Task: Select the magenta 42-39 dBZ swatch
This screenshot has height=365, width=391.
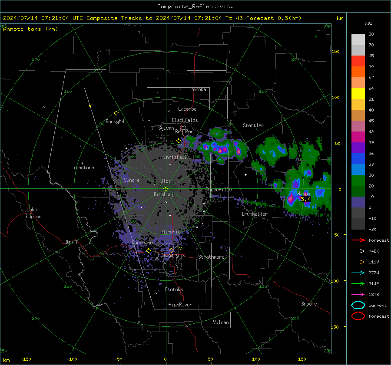Action: coord(358,137)
